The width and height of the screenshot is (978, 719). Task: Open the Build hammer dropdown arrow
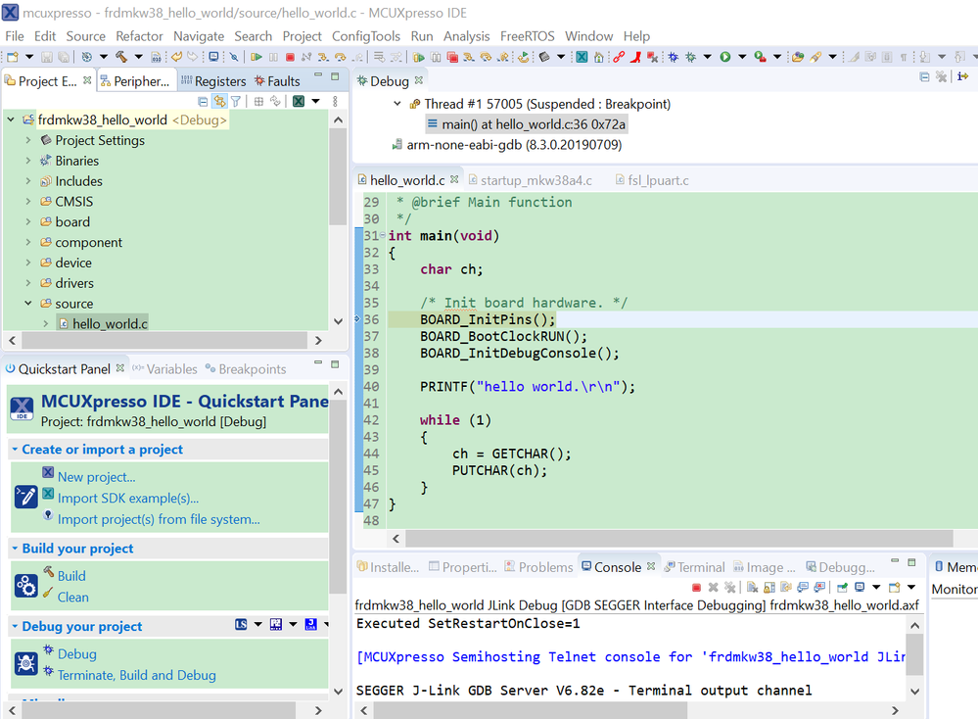(x=138, y=57)
